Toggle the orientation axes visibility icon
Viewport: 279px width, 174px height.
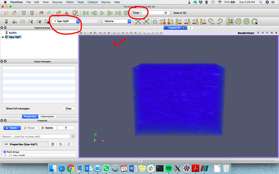pos(230,21)
